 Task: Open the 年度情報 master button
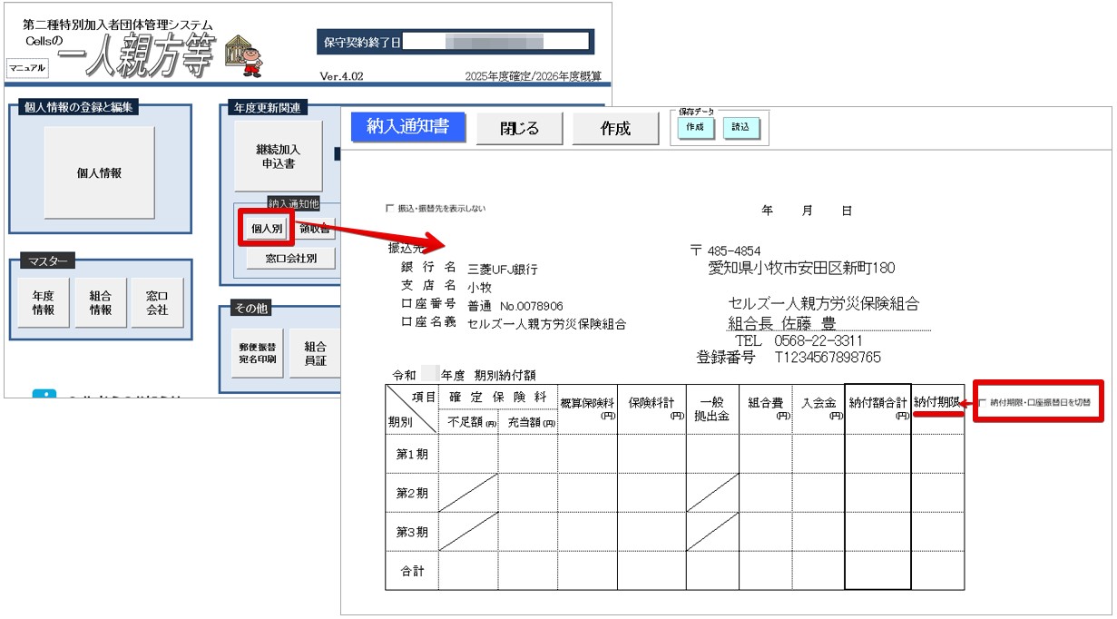[x=44, y=303]
